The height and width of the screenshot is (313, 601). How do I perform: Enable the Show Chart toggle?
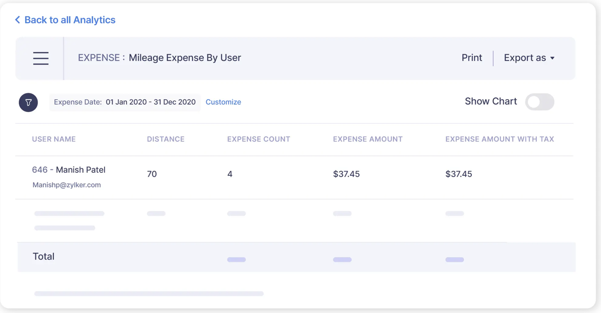[x=539, y=102]
